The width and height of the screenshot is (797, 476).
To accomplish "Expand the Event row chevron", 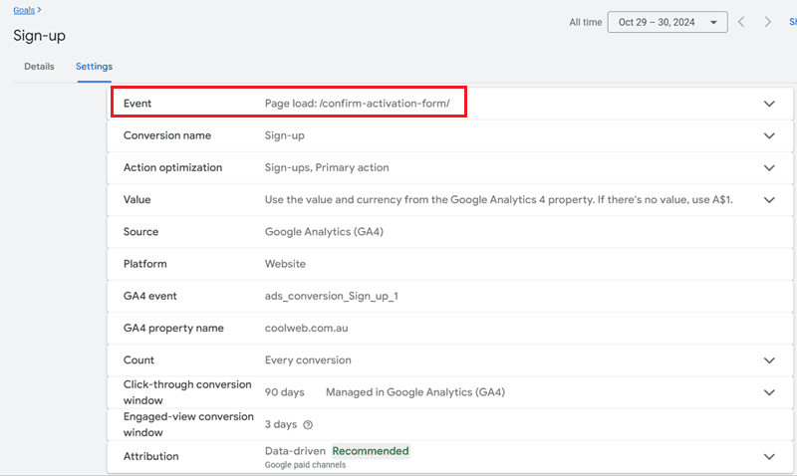I will click(768, 104).
